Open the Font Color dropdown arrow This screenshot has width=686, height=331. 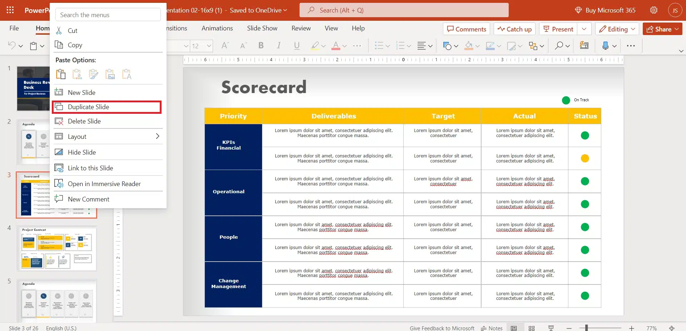pos(344,46)
